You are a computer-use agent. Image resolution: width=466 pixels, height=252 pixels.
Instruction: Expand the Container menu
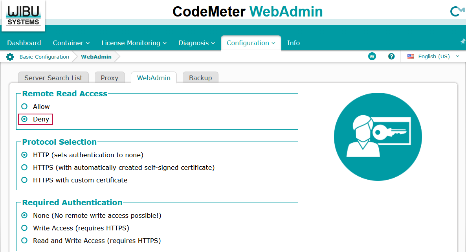tap(72, 43)
